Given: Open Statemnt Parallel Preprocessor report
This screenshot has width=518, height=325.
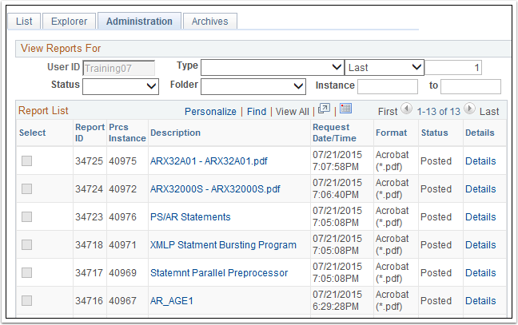Looking at the screenshot, I should pos(219,273).
